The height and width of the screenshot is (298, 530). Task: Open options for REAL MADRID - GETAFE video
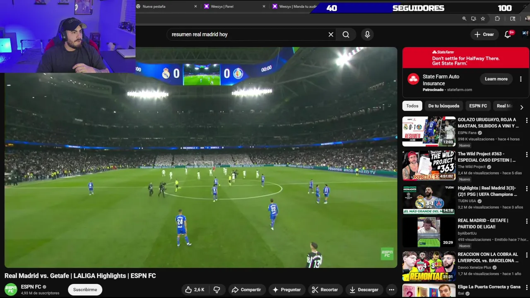point(526,221)
